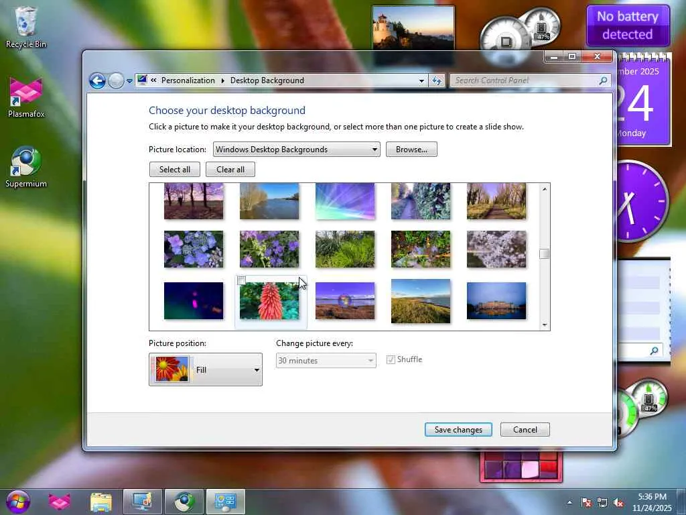Click the refresh button beside address bar
The width and height of the screenshot is (686, 515).
coord(437,80)
